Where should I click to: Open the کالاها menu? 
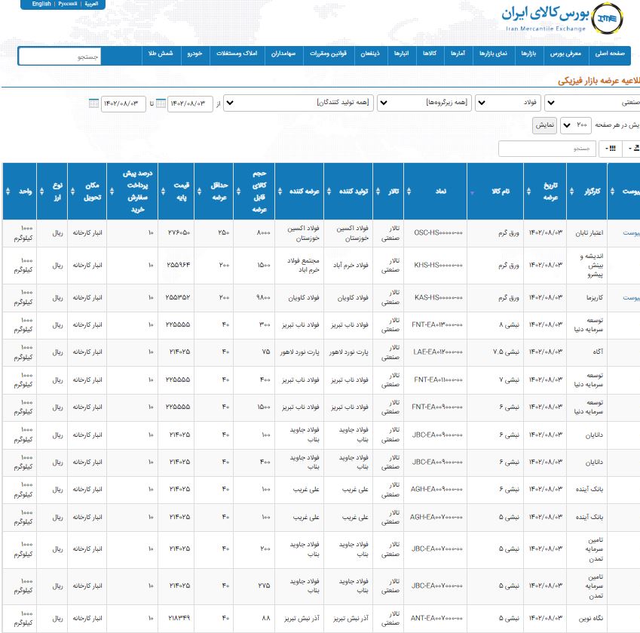coord(430,54)
